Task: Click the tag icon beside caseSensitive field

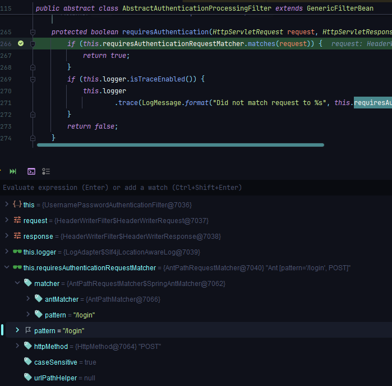Action: pyautogui.click(x=27, y=362)
